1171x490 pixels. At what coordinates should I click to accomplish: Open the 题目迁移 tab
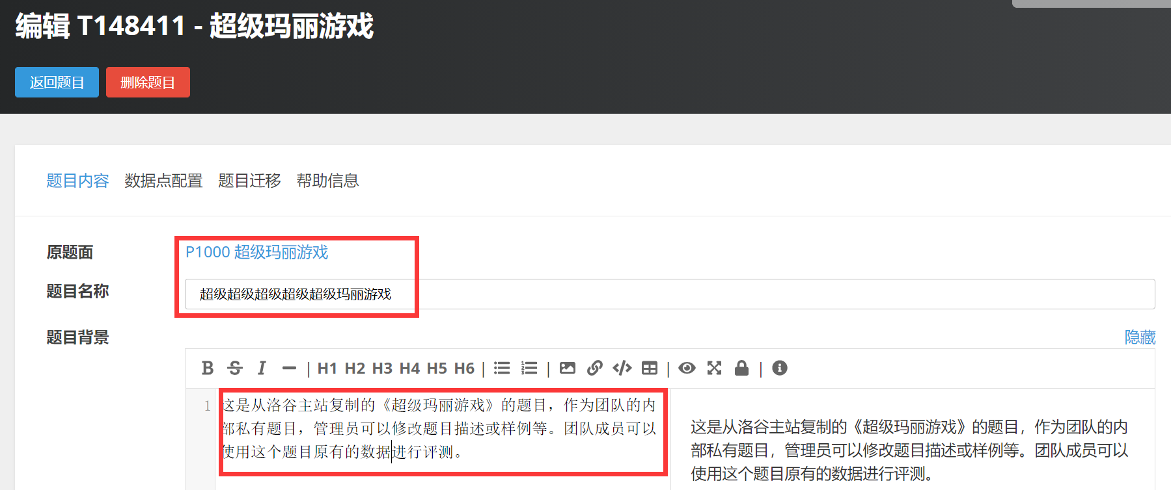tap(249, 181)
